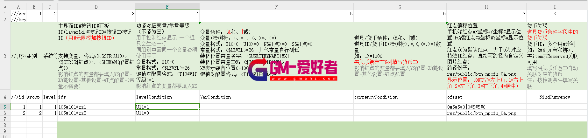Viewport: 588px width, 138px height.
Task: Click the description cell starting 功能对应变量/常量等级
Action: coord(167,56)
